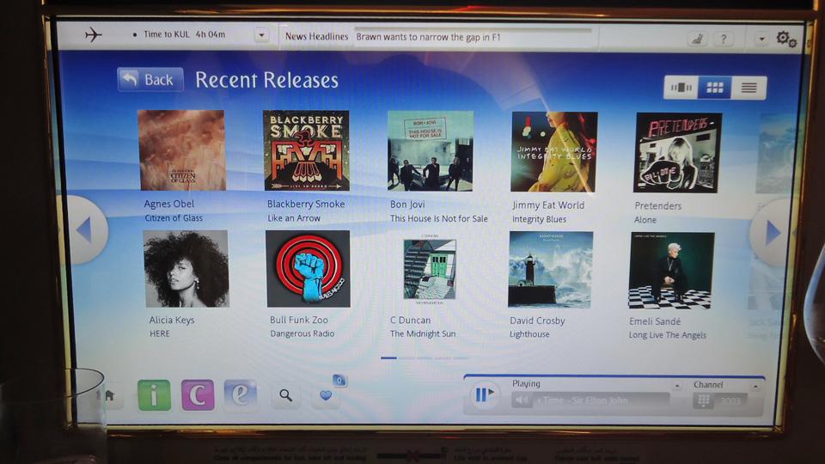825x464 pixels.
Task: Click the 'Pretenders' artist name
Action: click(x=657, y=205)
